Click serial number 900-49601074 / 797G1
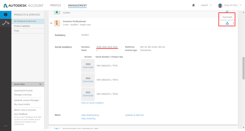This screenshot has height=131, width=245. 107,94
